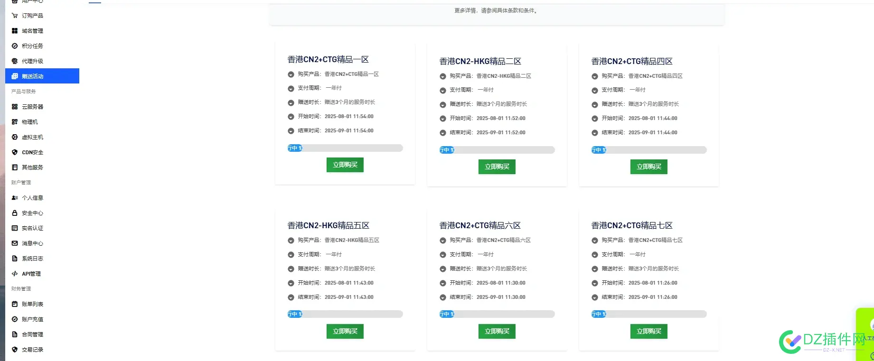
Task: Click the code icon beside API管理
Action: click(x=15, y=274)
